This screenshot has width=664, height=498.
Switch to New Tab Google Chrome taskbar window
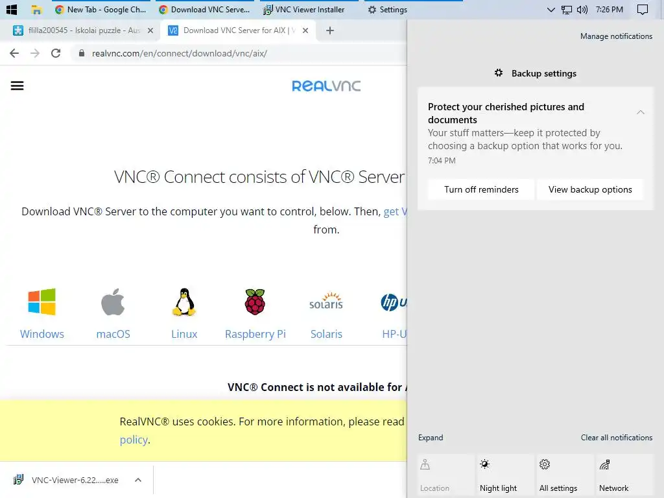tap(101, 9)
